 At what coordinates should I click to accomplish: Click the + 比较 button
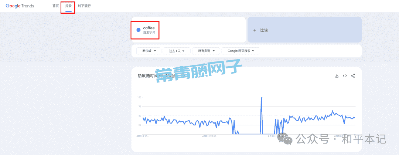click(304, 30)
